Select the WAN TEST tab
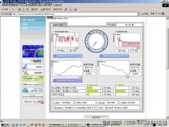169x127 pixels. click(58, 25)
